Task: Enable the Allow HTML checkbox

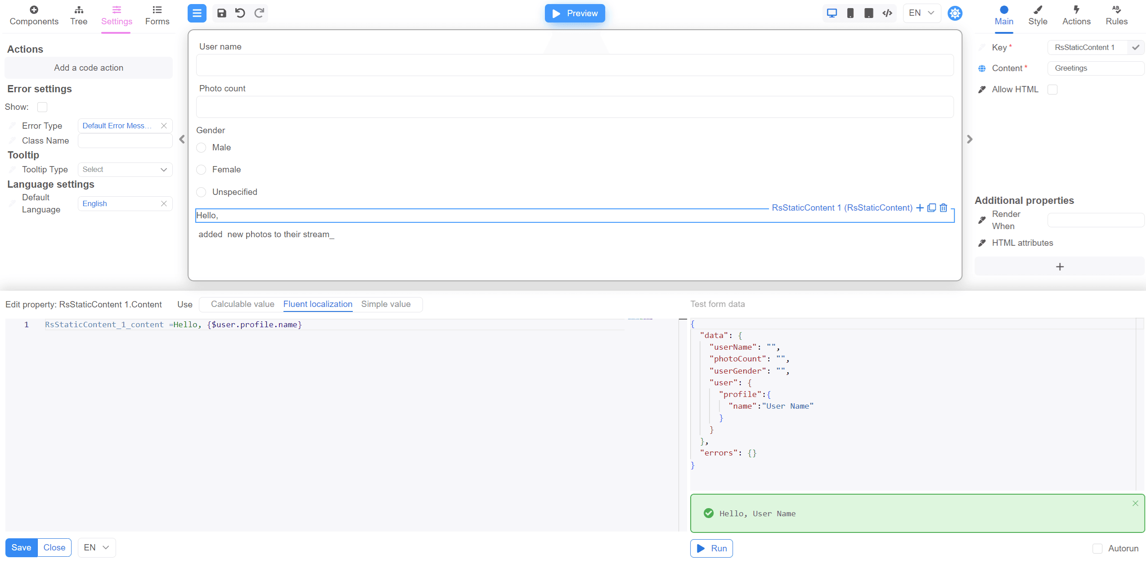Action: click(x=1052, y=90)
